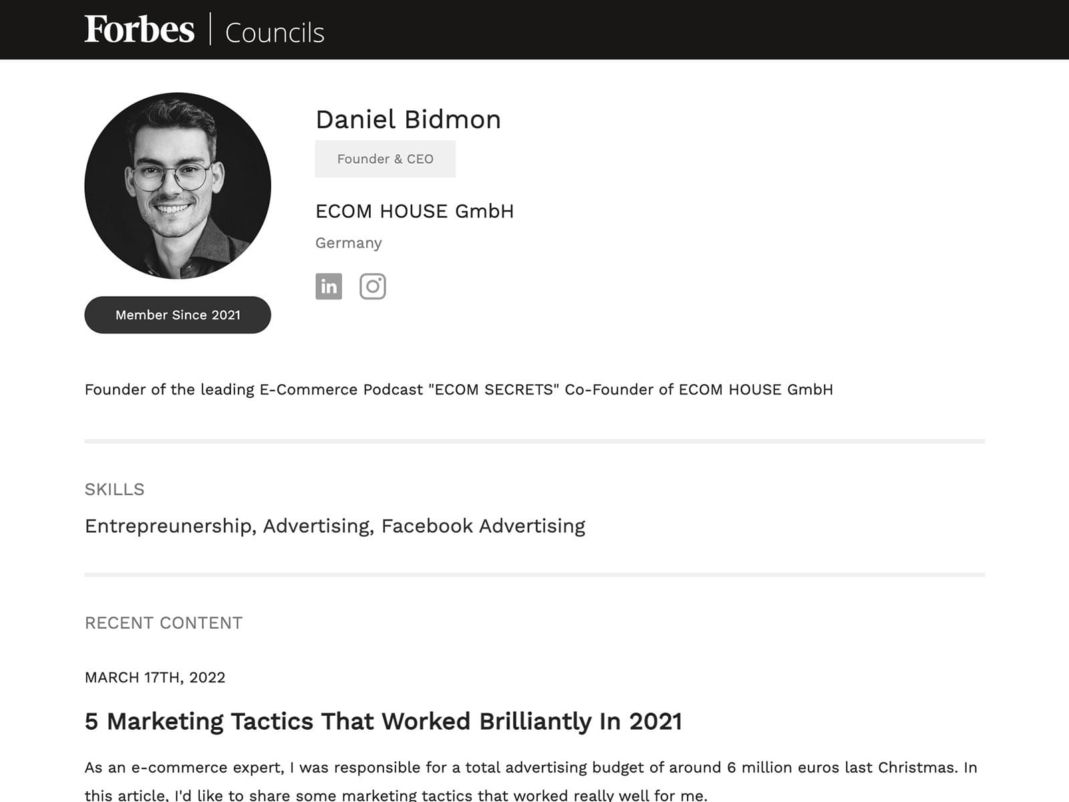
Task: Click the article excerpt about advertising budget
Action: pos(531,781)
